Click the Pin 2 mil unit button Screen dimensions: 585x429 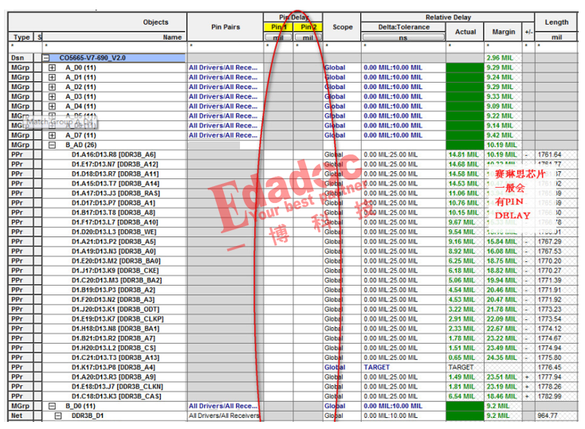tap(308, 37)
